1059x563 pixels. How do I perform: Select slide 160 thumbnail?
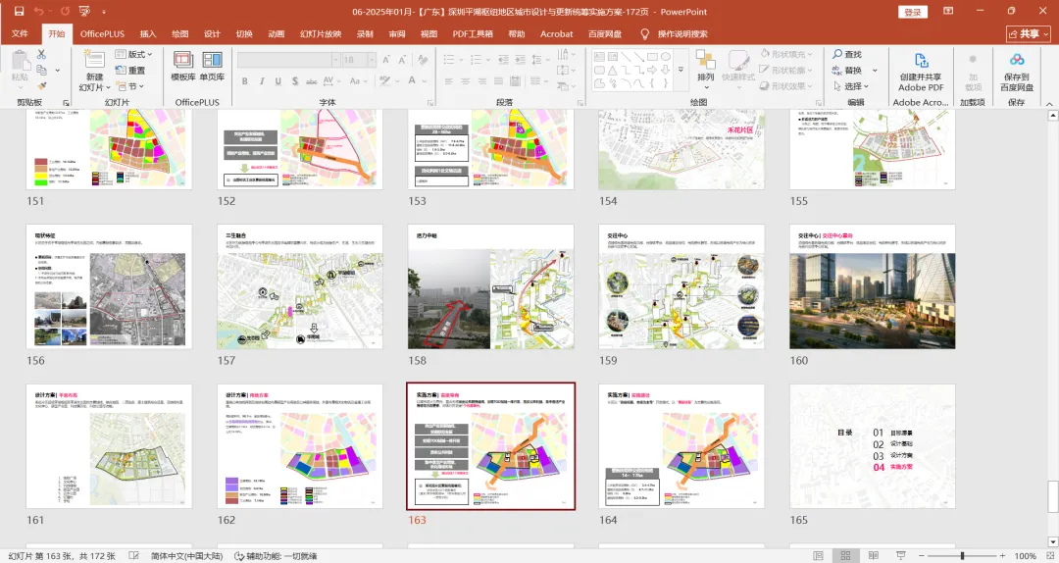pyautogui.click(x=873, y=286)
